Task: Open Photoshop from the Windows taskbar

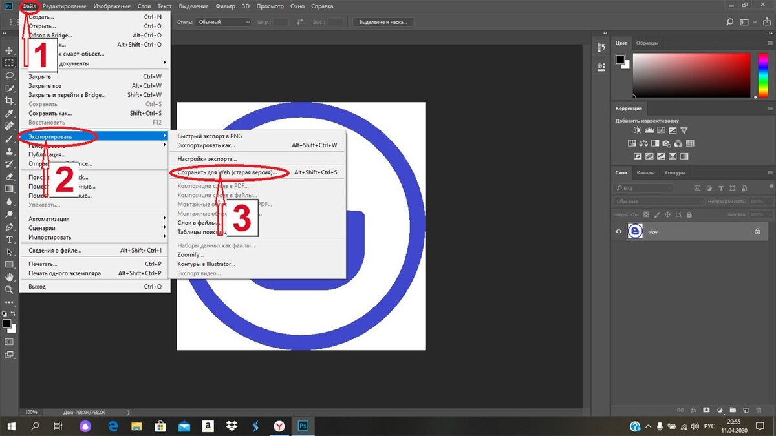Action: 303,426
